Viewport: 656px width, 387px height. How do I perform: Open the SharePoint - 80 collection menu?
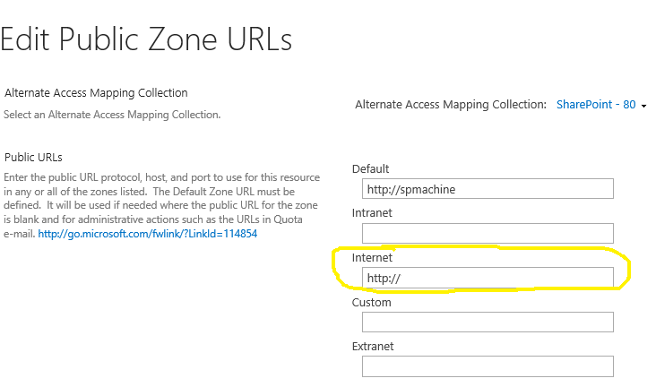point(596,105)
